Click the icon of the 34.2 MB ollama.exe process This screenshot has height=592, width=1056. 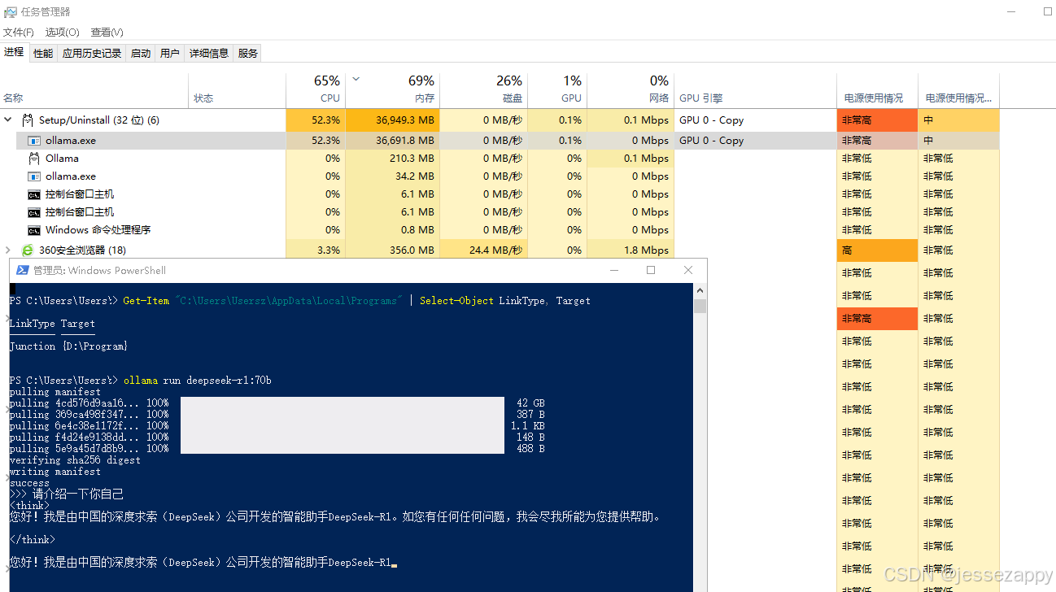point(34,176)
